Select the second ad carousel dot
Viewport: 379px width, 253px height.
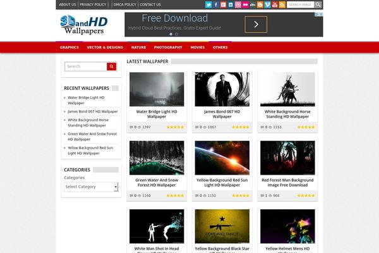tap(176, 34)
